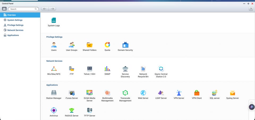Image resolution: width=255 pixels, height=120 pixels.
Task: Open the Antivirus application
Action: [x=54, y=110]
